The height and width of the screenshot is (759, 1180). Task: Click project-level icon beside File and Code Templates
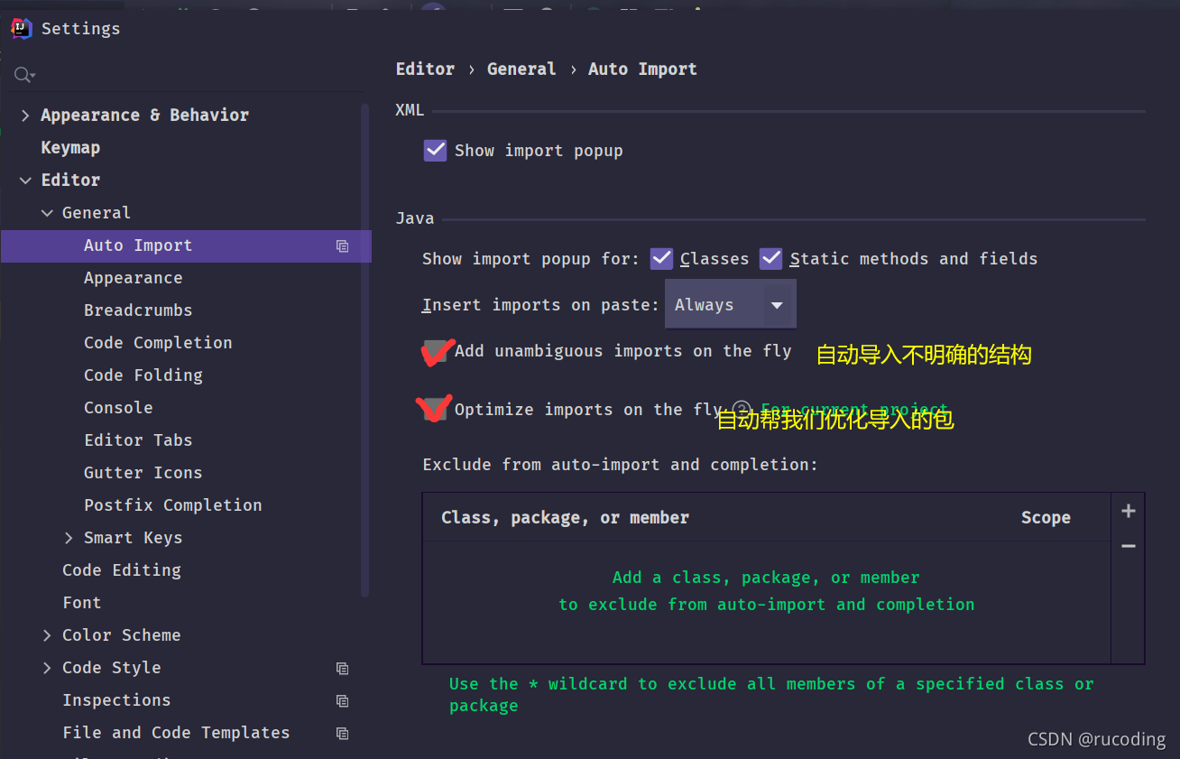(x=342, y=733)
